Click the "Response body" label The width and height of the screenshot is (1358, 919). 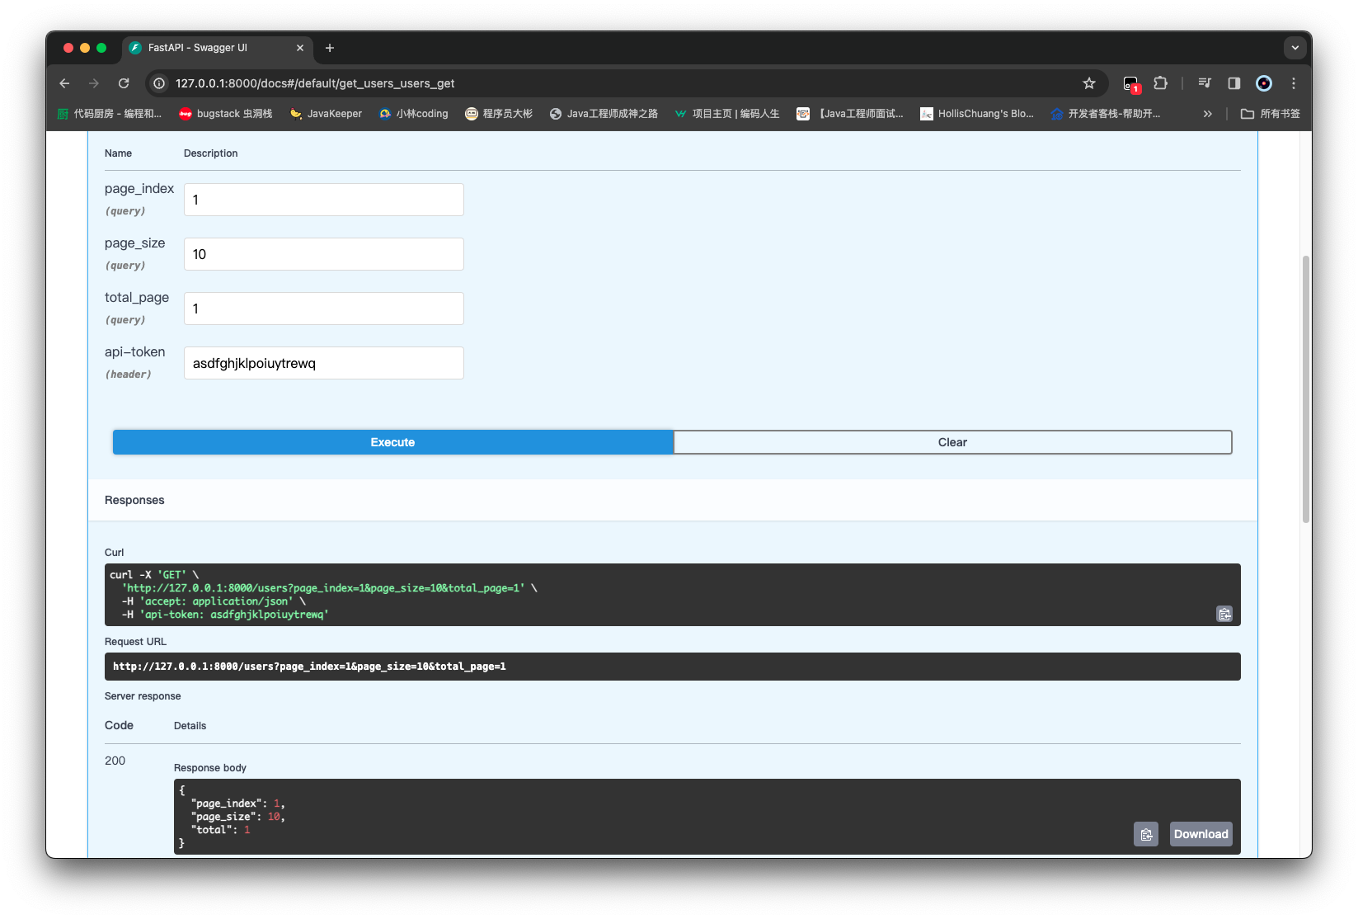[210, 768]
